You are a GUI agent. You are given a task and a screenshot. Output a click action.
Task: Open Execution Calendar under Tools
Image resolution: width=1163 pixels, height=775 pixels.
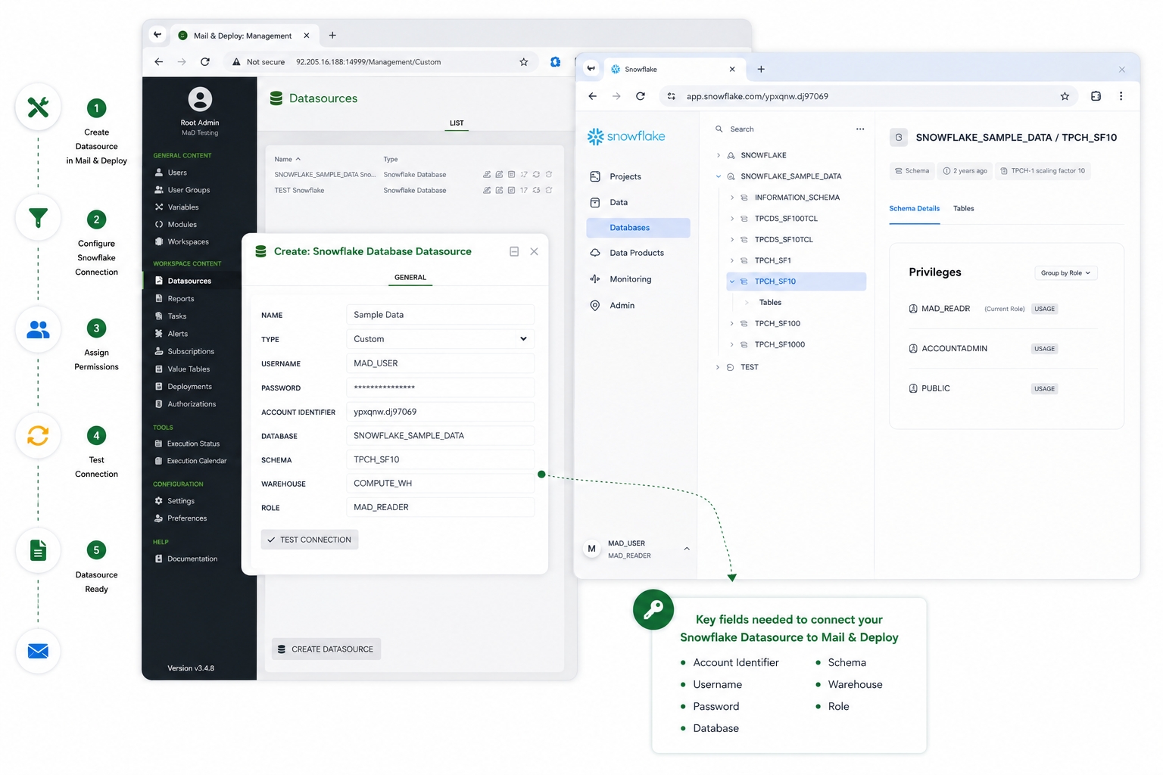click(197, 461)
